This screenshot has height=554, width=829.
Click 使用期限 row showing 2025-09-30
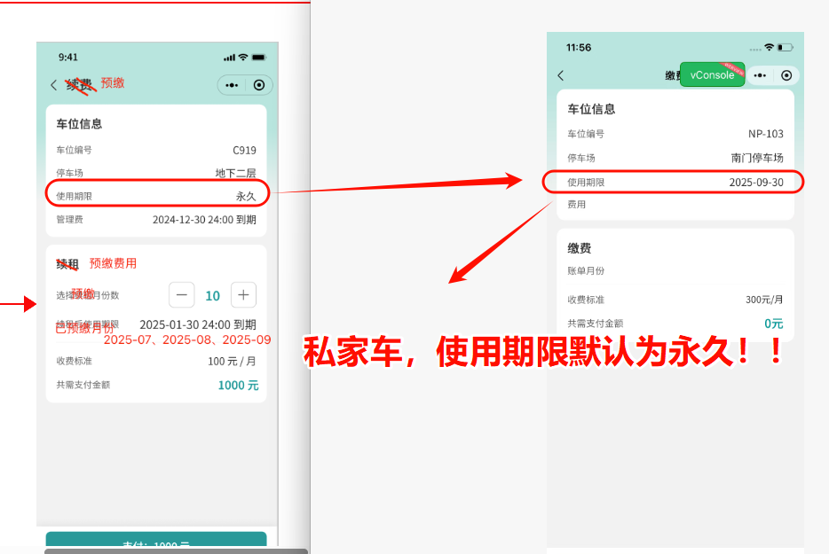[675, 182]
